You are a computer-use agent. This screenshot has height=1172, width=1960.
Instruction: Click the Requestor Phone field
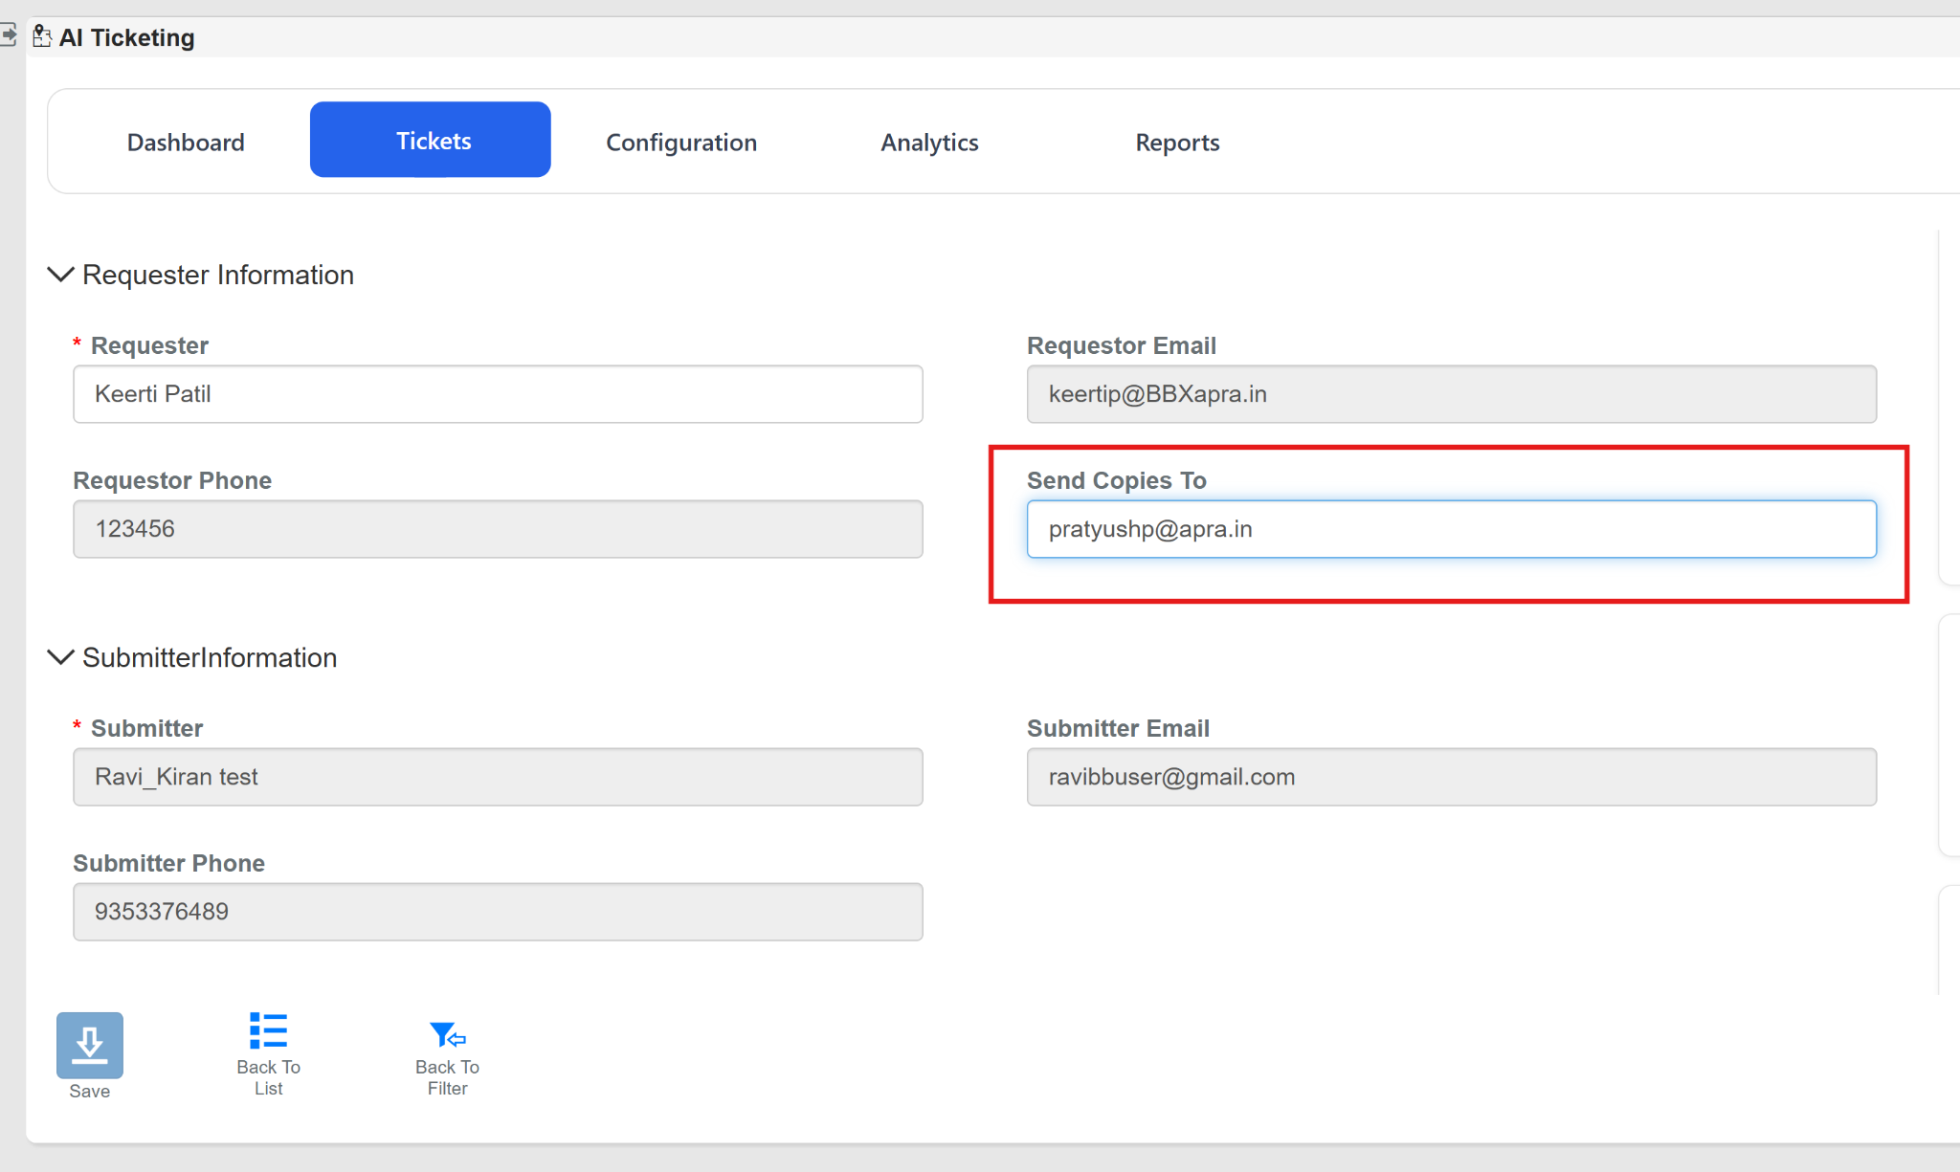[x=498, y=529]
